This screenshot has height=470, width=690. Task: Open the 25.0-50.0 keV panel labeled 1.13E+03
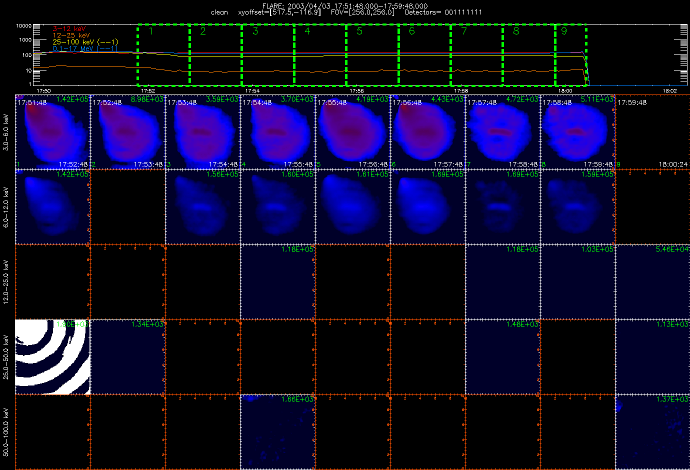tap(653, 357)
